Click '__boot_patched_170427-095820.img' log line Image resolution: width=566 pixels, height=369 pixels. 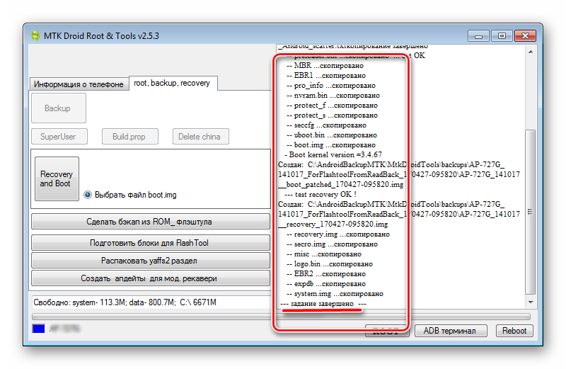click(341, 185)
